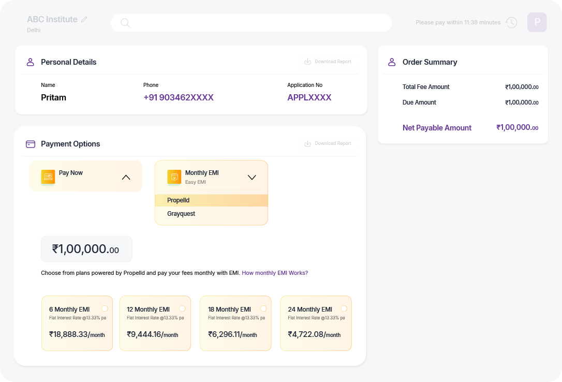
Task: Click the person icon beside Personal Details
Action: click(x=31, y=62)
